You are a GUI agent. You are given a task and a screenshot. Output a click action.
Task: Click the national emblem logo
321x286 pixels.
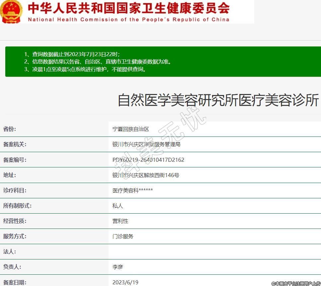(12, 12)
